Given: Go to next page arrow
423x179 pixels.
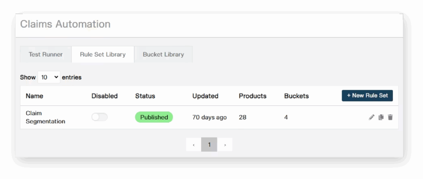Looking at the screenshot, I should pos(225,145).
